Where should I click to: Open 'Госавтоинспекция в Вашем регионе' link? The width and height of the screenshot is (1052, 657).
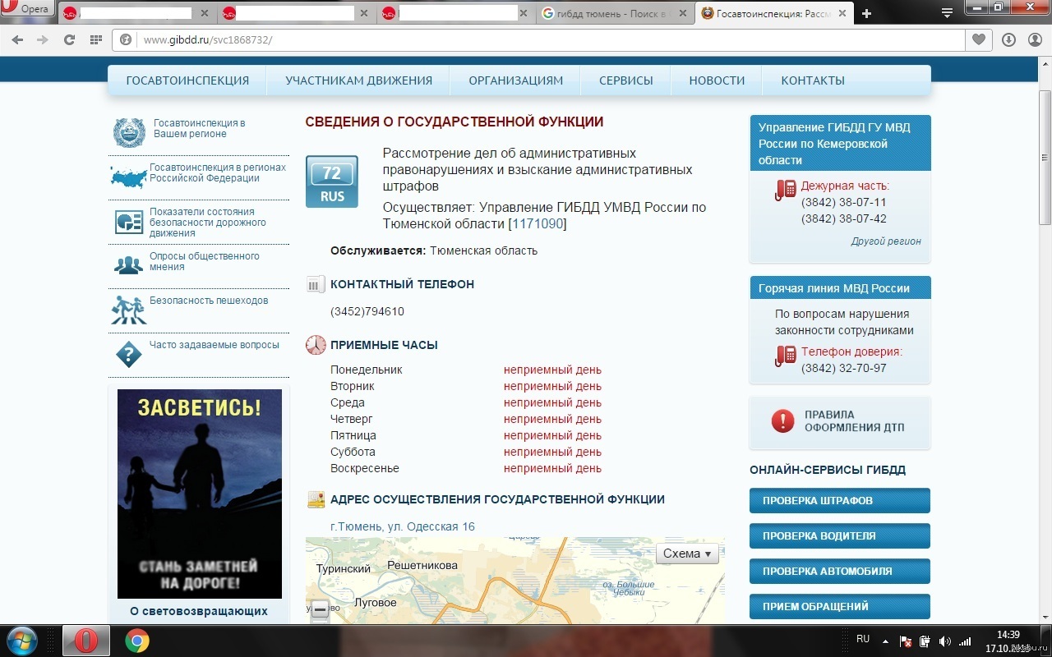[x=199, y=128]
